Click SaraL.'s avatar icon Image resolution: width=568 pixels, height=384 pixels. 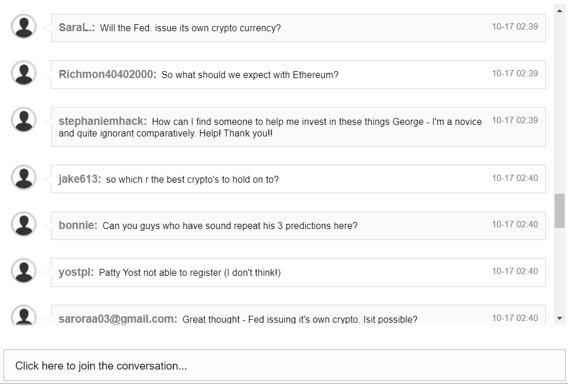pyautogui.click(x=24, y=27)
